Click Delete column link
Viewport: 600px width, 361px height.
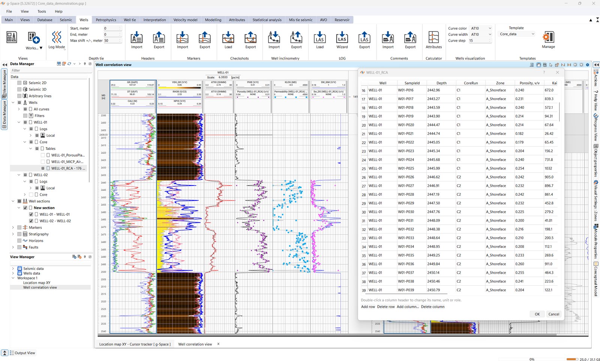pos(432,307)
